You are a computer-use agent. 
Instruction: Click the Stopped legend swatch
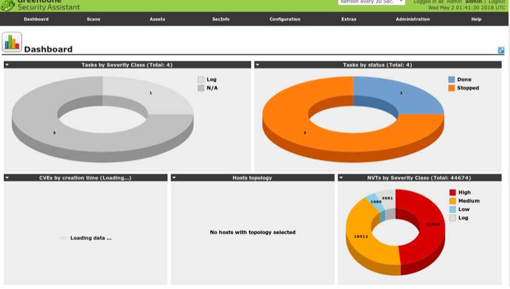(451, 88)
